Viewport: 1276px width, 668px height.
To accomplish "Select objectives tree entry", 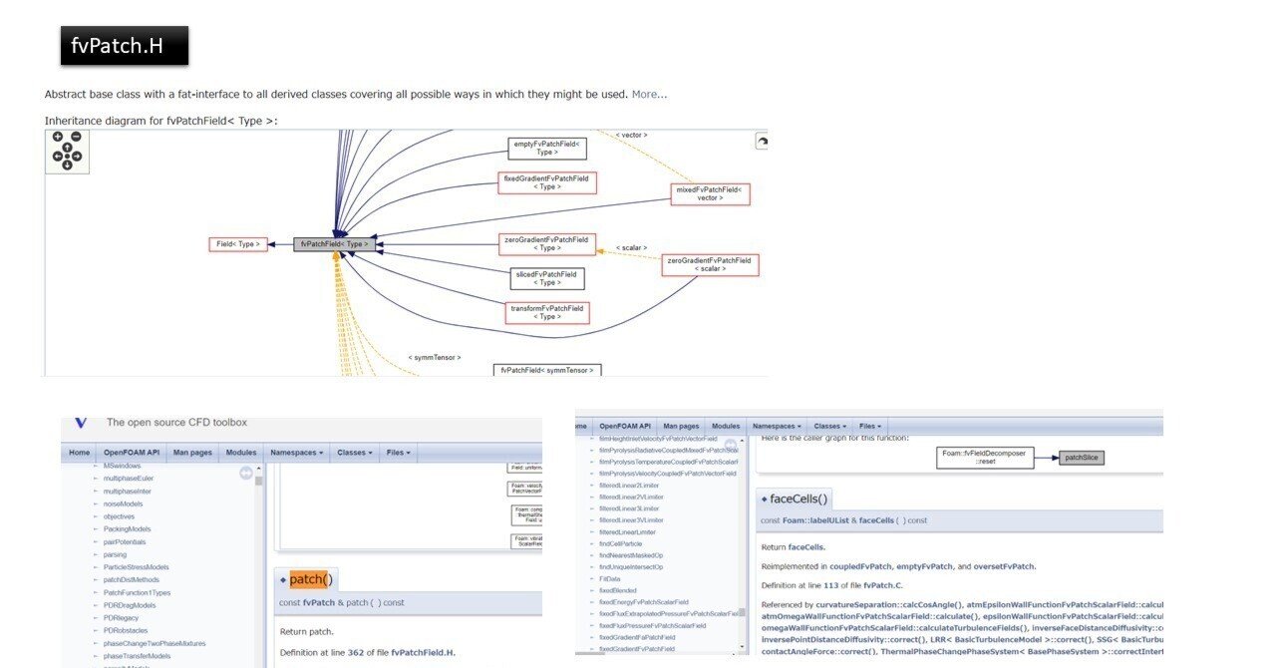I will point(119,516).
